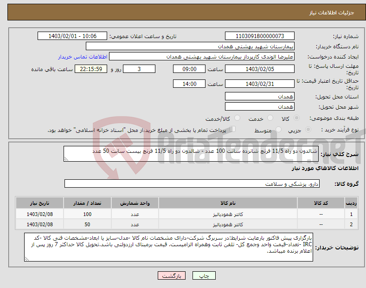366x288 pixels.
Task: Click the بازگشت back button
Action: [x=172, y=275]
